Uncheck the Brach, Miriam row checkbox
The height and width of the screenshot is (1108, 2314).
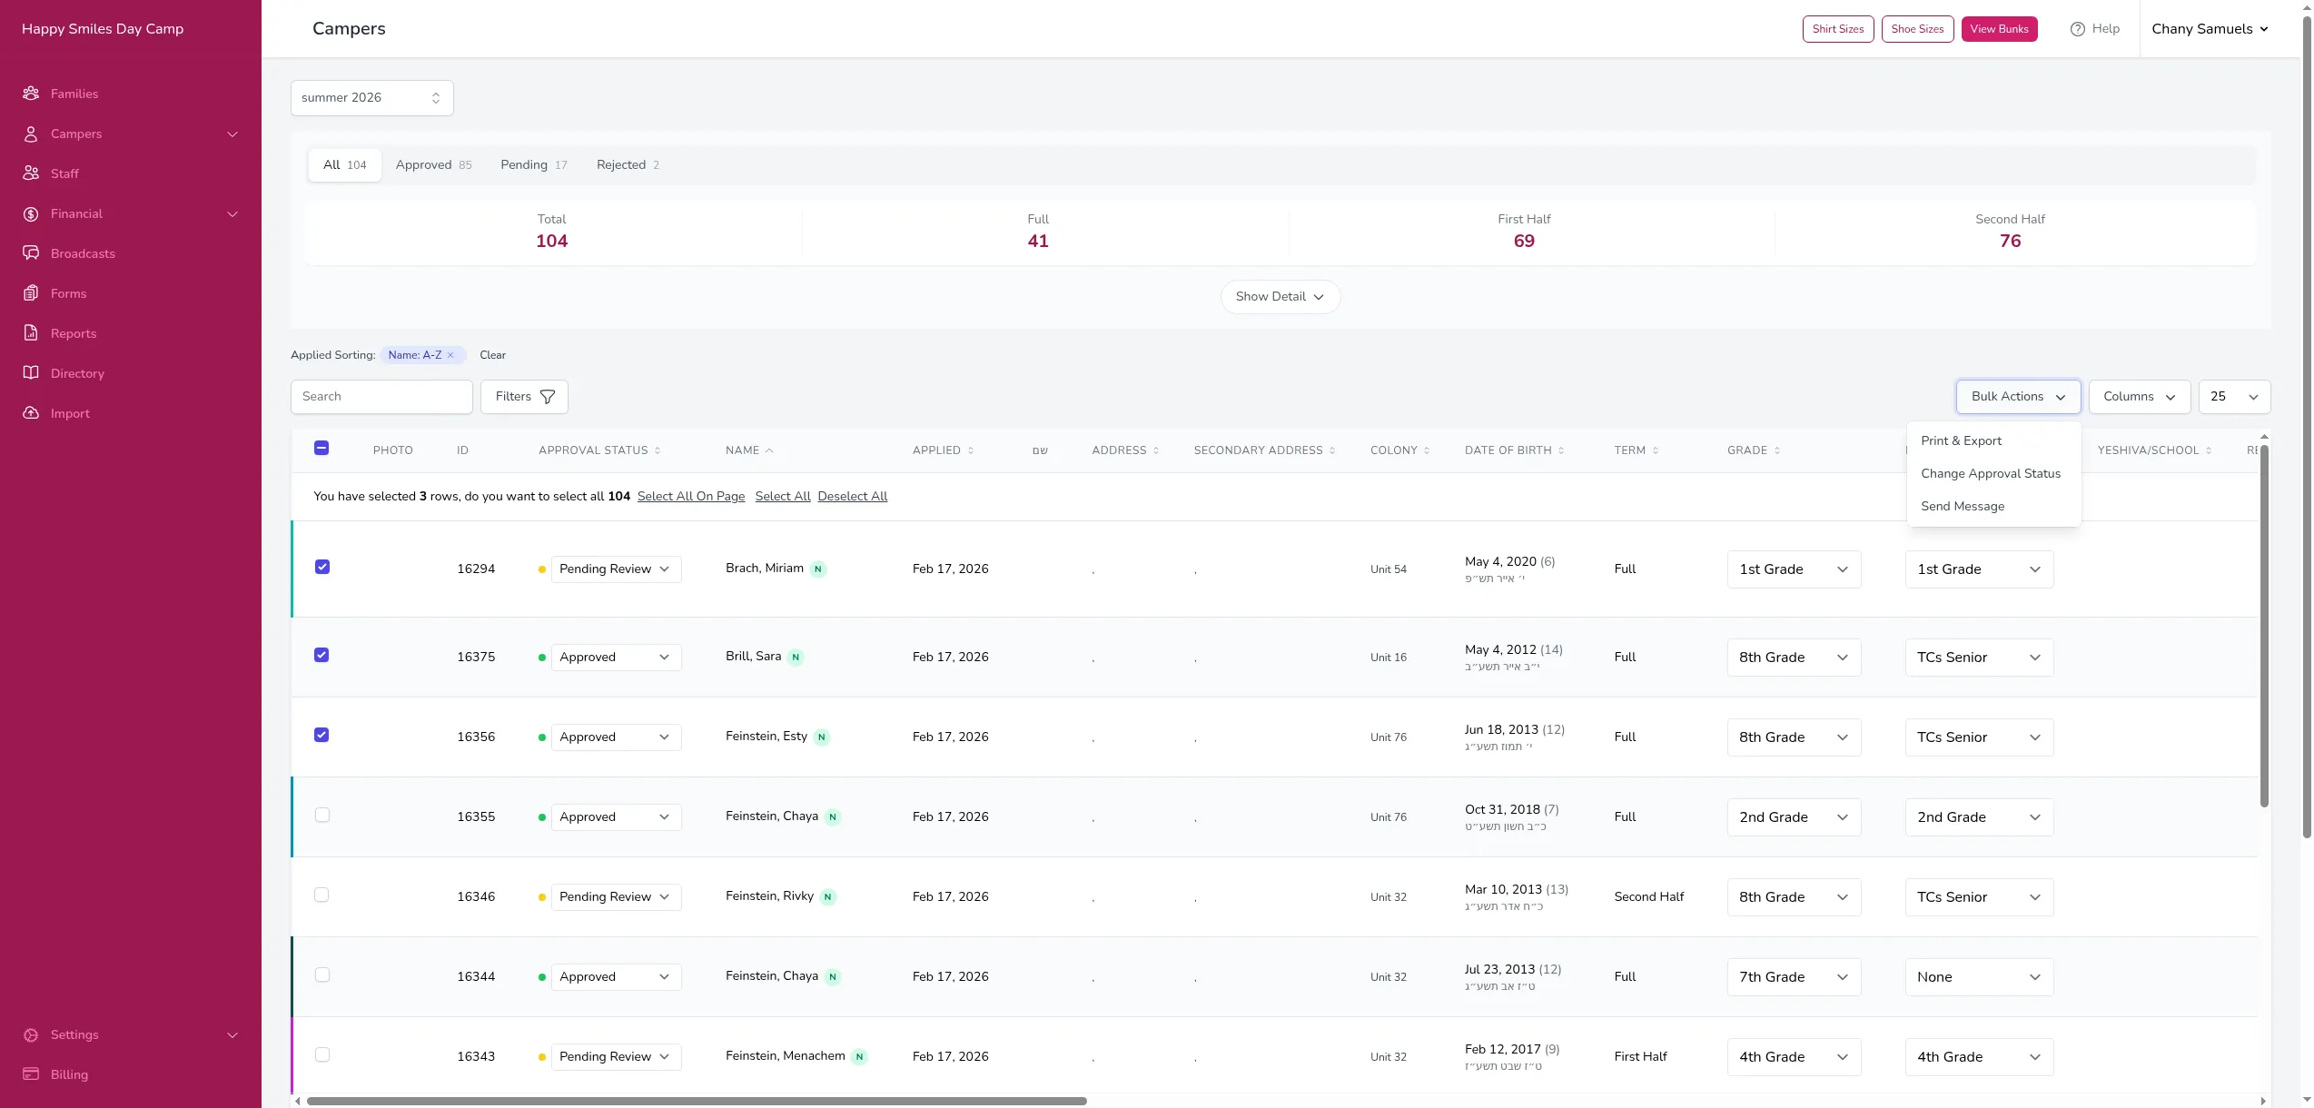pos(322,567)
